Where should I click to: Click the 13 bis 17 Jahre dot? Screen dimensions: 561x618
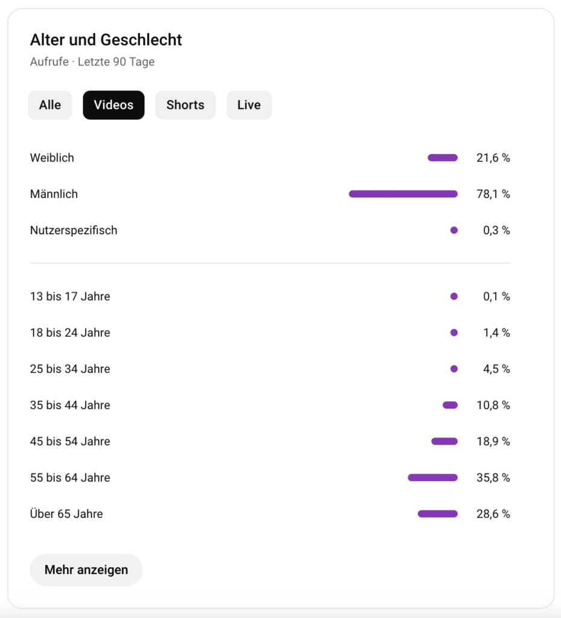[x=454, y=296]
